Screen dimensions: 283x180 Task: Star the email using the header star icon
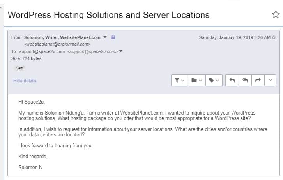point(276,14)
